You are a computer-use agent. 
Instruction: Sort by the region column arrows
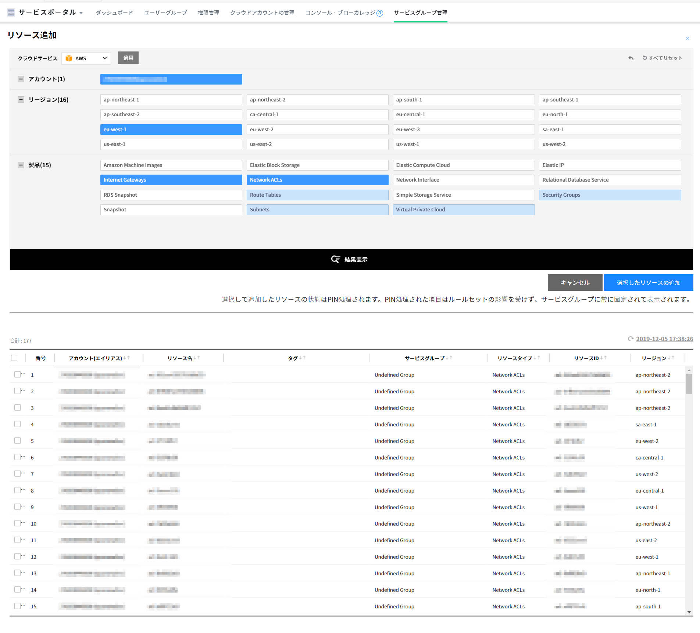[x=671, y=358]
